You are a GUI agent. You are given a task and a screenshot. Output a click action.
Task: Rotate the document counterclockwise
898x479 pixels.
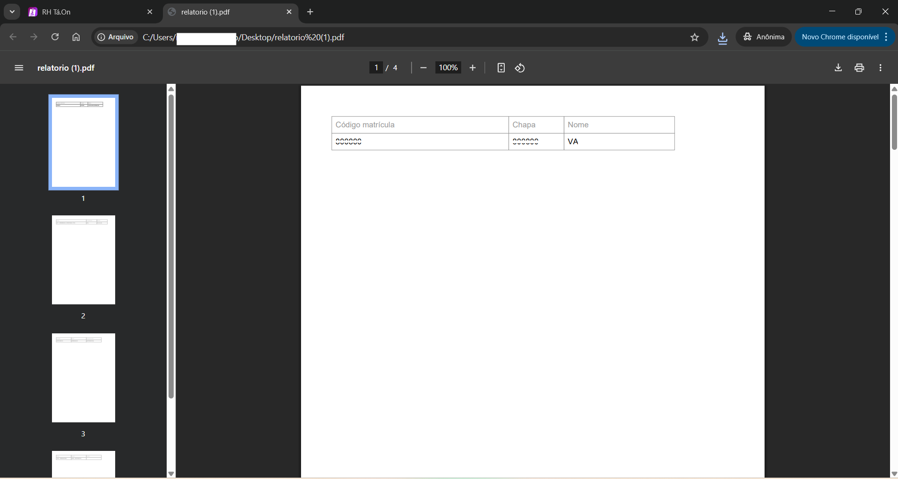(x=520, y=68)
